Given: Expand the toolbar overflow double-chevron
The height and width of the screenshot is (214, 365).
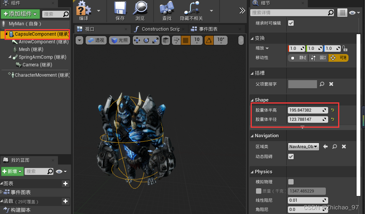Looking at the screenshot, I should pyautogui.click(x=242, y=11).
